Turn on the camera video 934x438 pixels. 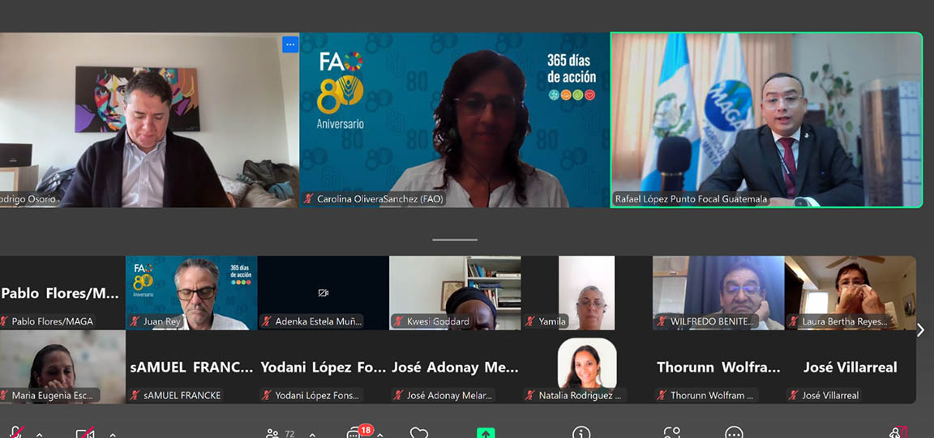coord(85,433)
